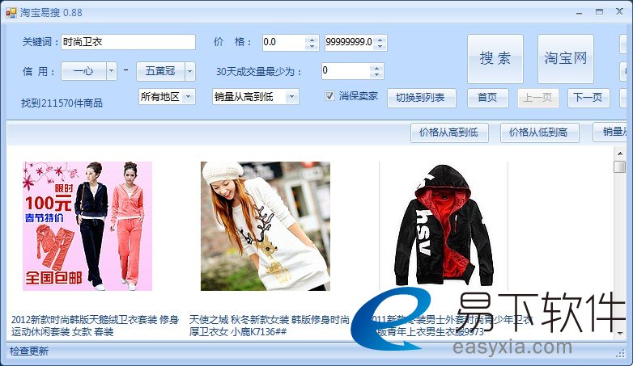Click the 搜索 search button
Viewport: 633px width, 366px height.
[495, 58]
